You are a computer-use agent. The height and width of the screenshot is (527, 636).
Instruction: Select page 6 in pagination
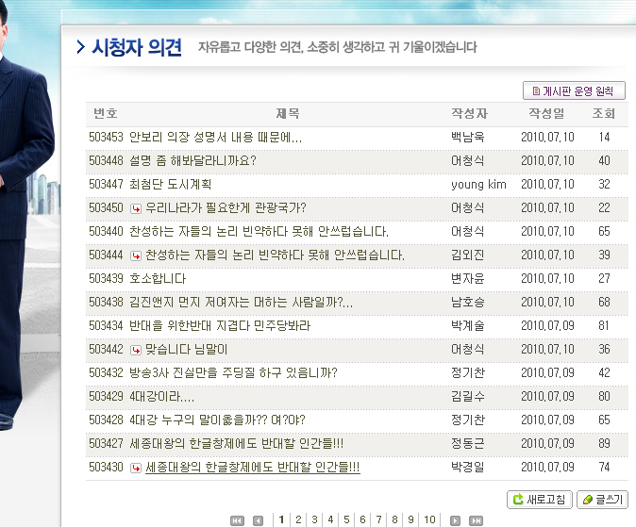(362, 519)
